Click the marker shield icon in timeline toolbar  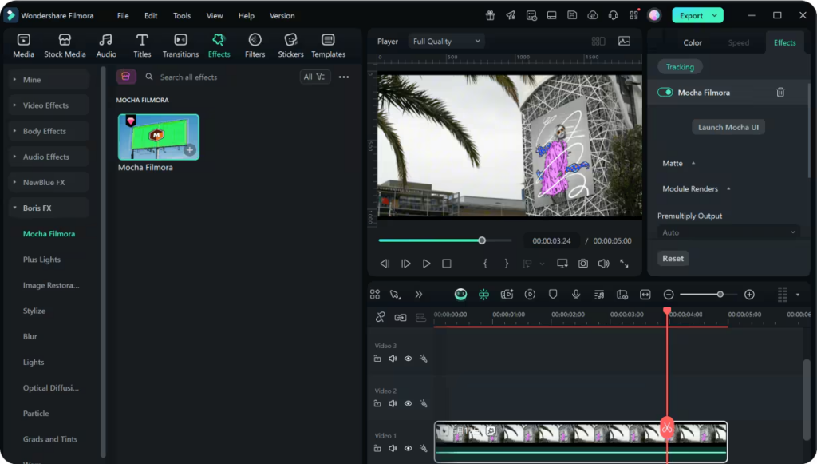pos(553,295)
